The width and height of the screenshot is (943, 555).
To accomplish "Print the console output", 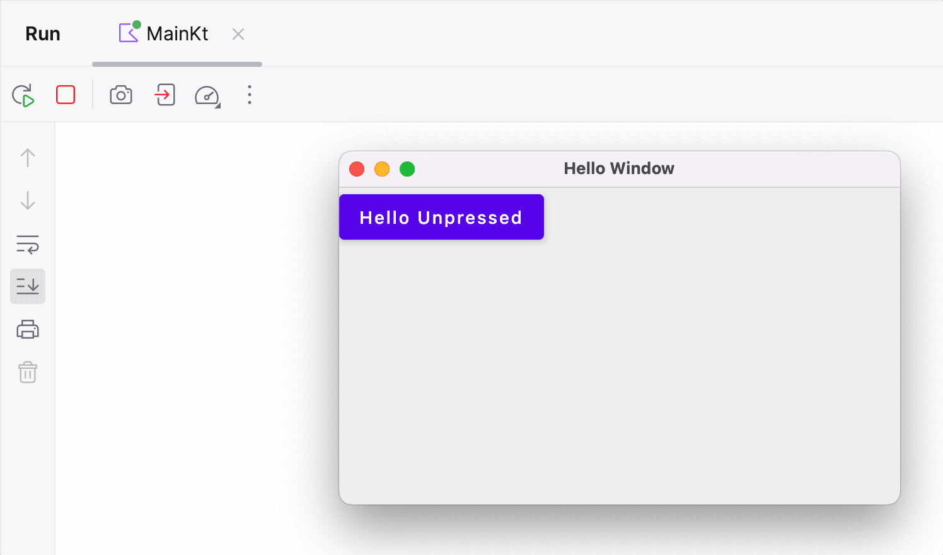I will tap(27, 329).
